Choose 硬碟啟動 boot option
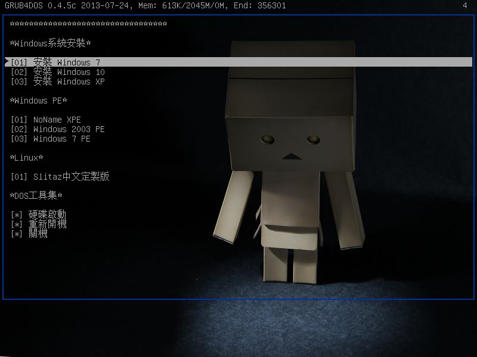The image size is (477, 357). coord(38,215)
